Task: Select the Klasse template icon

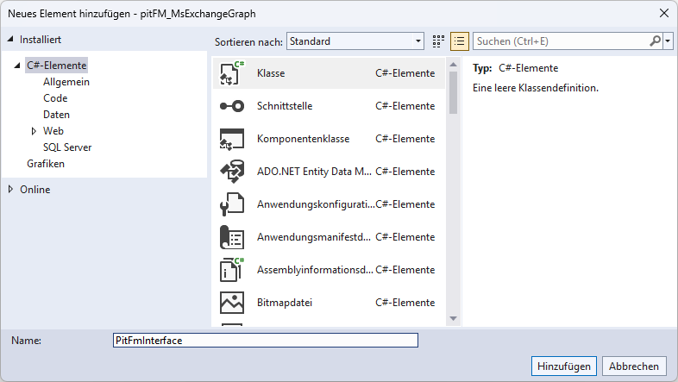Action: 232,73
